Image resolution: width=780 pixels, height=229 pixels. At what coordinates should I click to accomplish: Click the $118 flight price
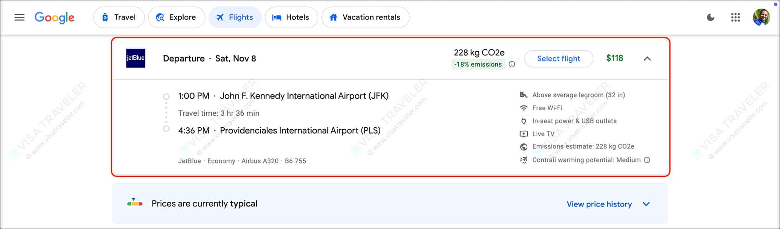tap(615, 58)
